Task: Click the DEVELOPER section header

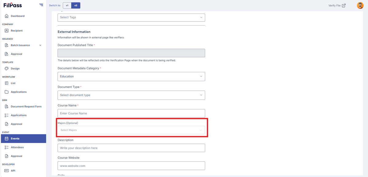Action: point(8,164)
